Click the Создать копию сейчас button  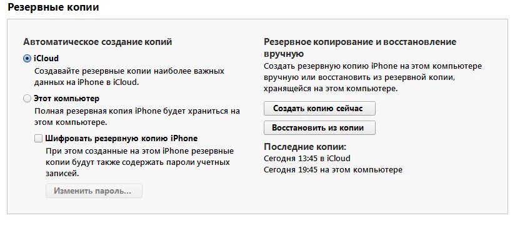click(319, 109)
